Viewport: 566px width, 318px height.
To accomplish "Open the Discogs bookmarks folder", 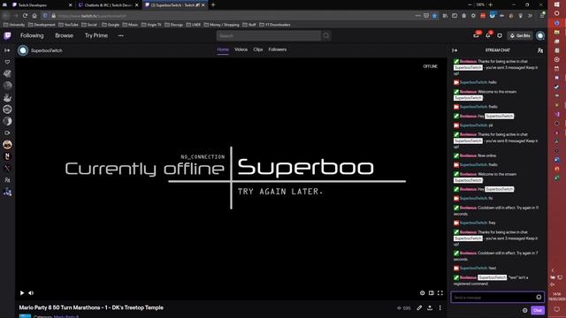I will 174,25.
